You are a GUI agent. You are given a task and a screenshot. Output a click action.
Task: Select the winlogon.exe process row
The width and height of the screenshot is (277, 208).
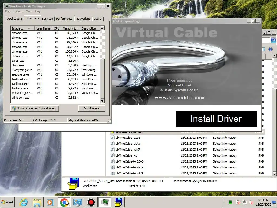[55, 97]
